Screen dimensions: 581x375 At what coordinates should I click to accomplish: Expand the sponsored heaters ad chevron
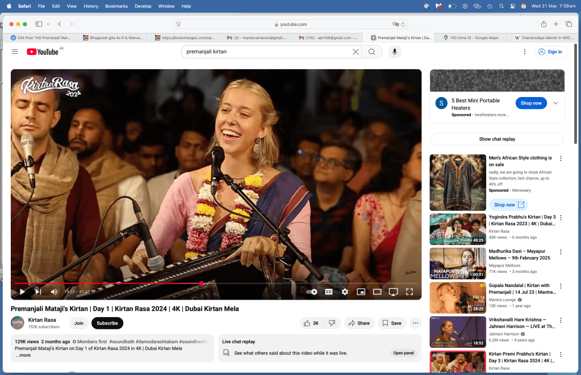coord(555,103)
